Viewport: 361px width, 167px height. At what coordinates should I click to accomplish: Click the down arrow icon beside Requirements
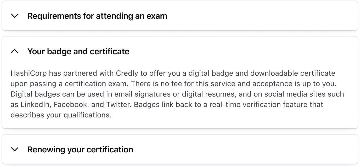tap(15, 16)
